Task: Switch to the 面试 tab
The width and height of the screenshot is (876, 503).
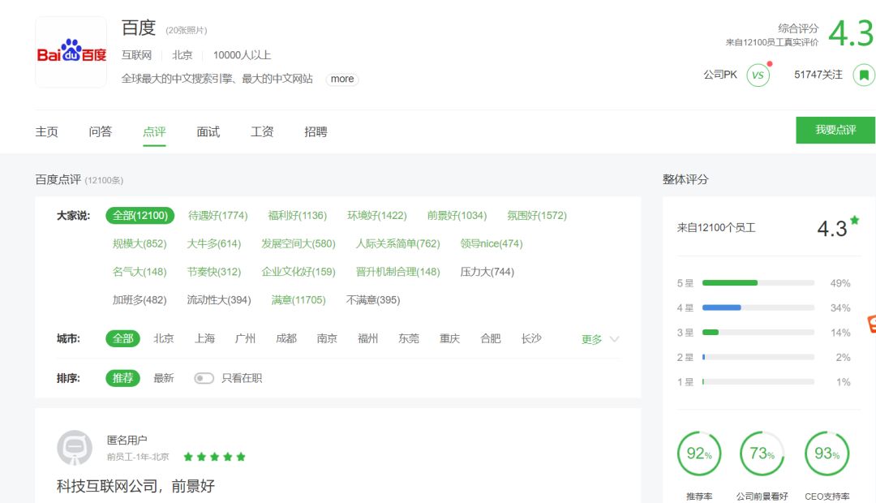Action: pos(208,132)
